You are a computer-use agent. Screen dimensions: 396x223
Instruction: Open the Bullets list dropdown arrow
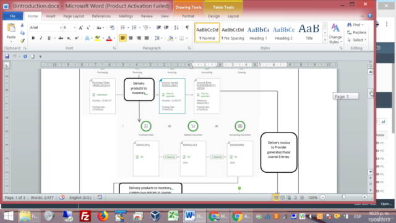128,27
